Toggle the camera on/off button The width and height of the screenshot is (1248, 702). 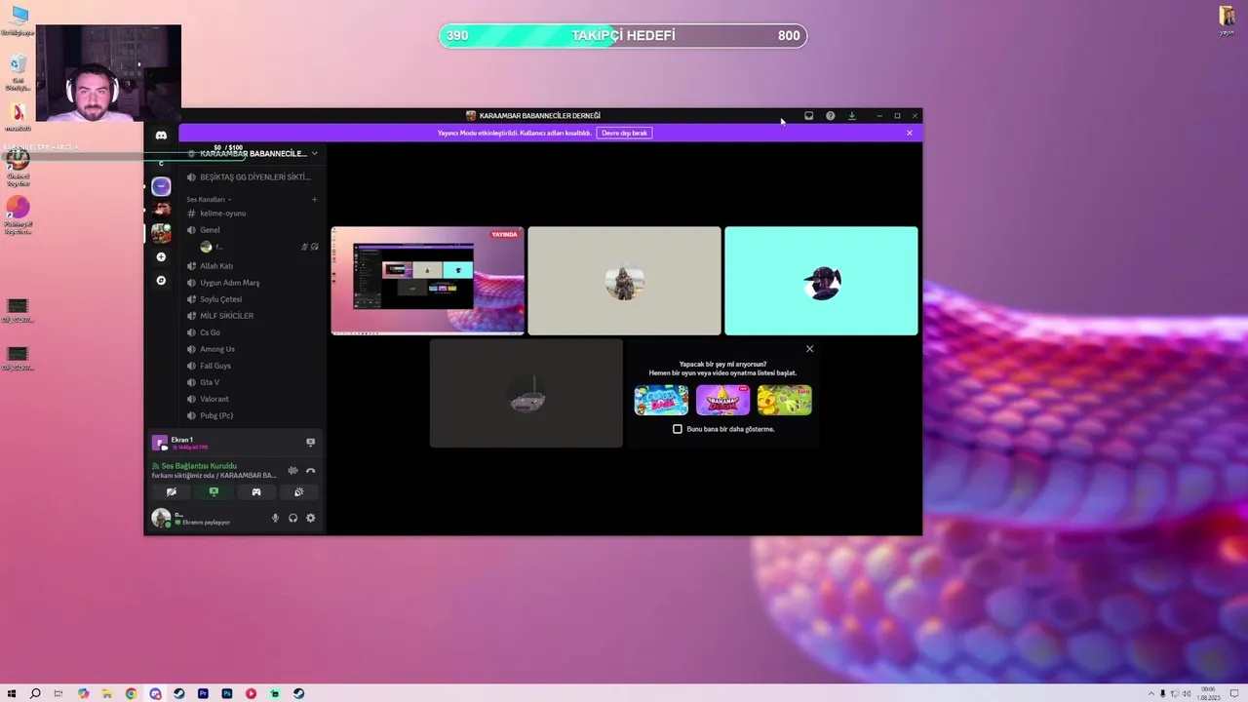(171, 492)
